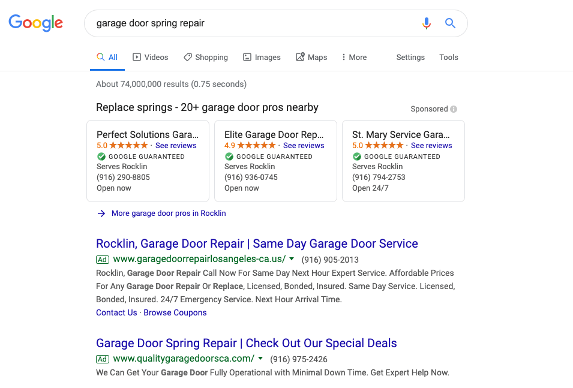573x388 pixels.
Task: Click phone number (916) 290-8805
Action: tap(123, 177)
